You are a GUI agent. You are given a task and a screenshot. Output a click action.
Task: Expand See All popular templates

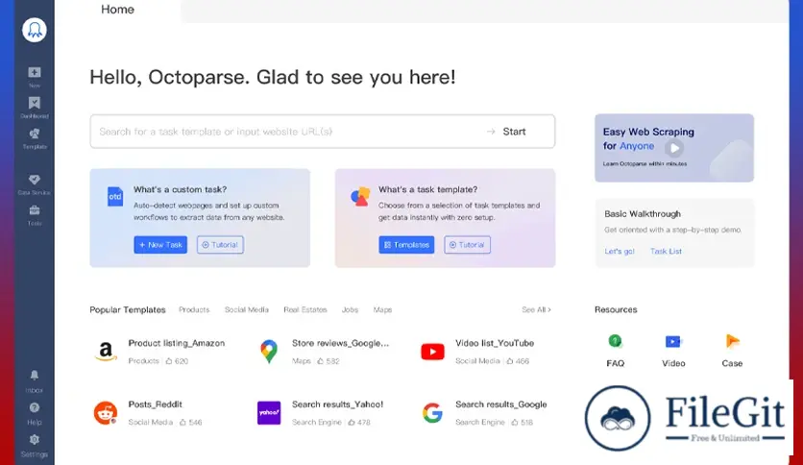(536, 309)
